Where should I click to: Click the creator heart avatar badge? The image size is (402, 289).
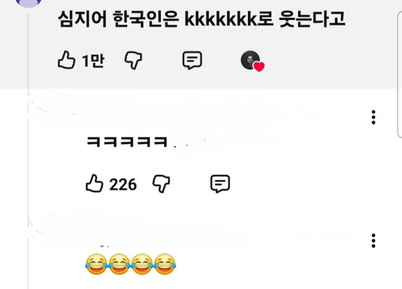click(253, 61)
